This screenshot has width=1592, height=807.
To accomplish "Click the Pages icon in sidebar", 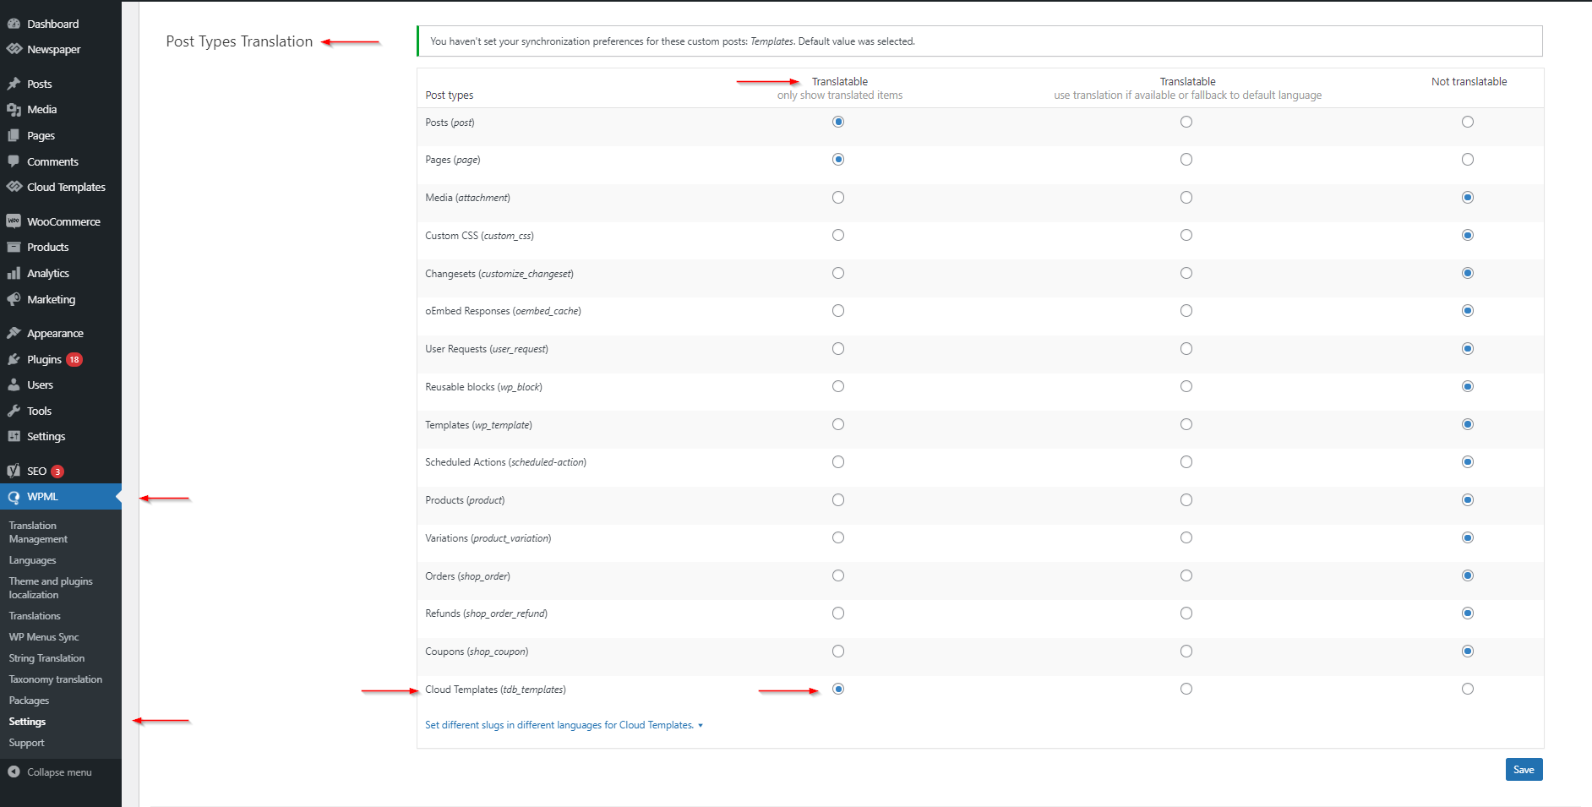I will (x=14, y=135).
